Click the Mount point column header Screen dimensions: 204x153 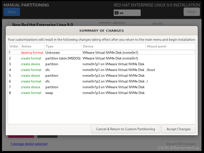pos(170,46)
